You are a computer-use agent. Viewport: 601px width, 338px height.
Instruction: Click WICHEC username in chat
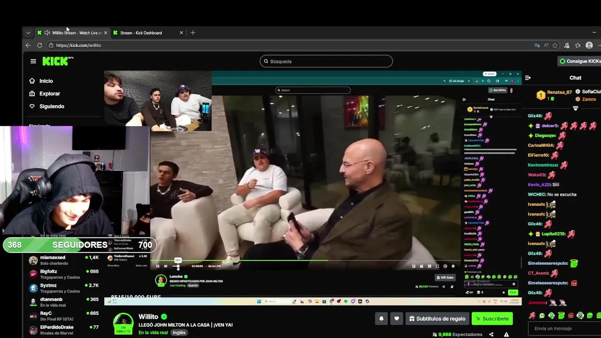(x=536, y=194)
